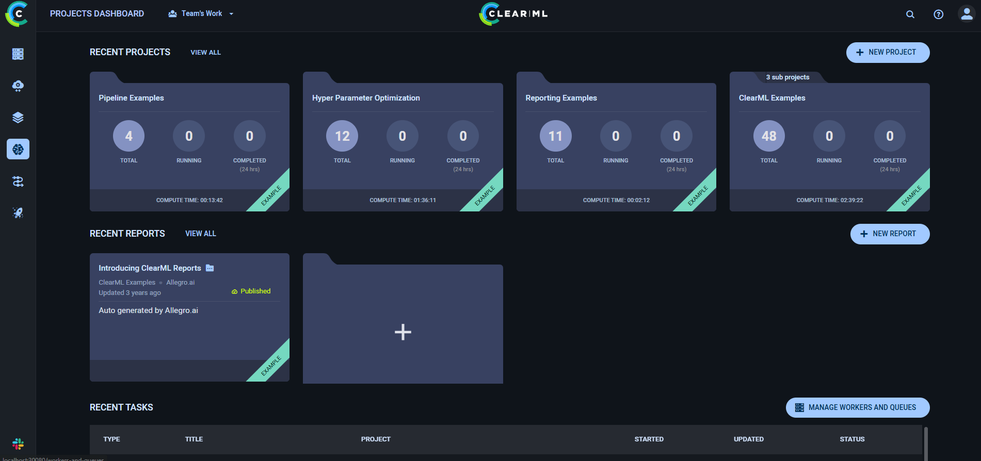Click PROJECTS DASHBOARD header title

pos(97,14)
